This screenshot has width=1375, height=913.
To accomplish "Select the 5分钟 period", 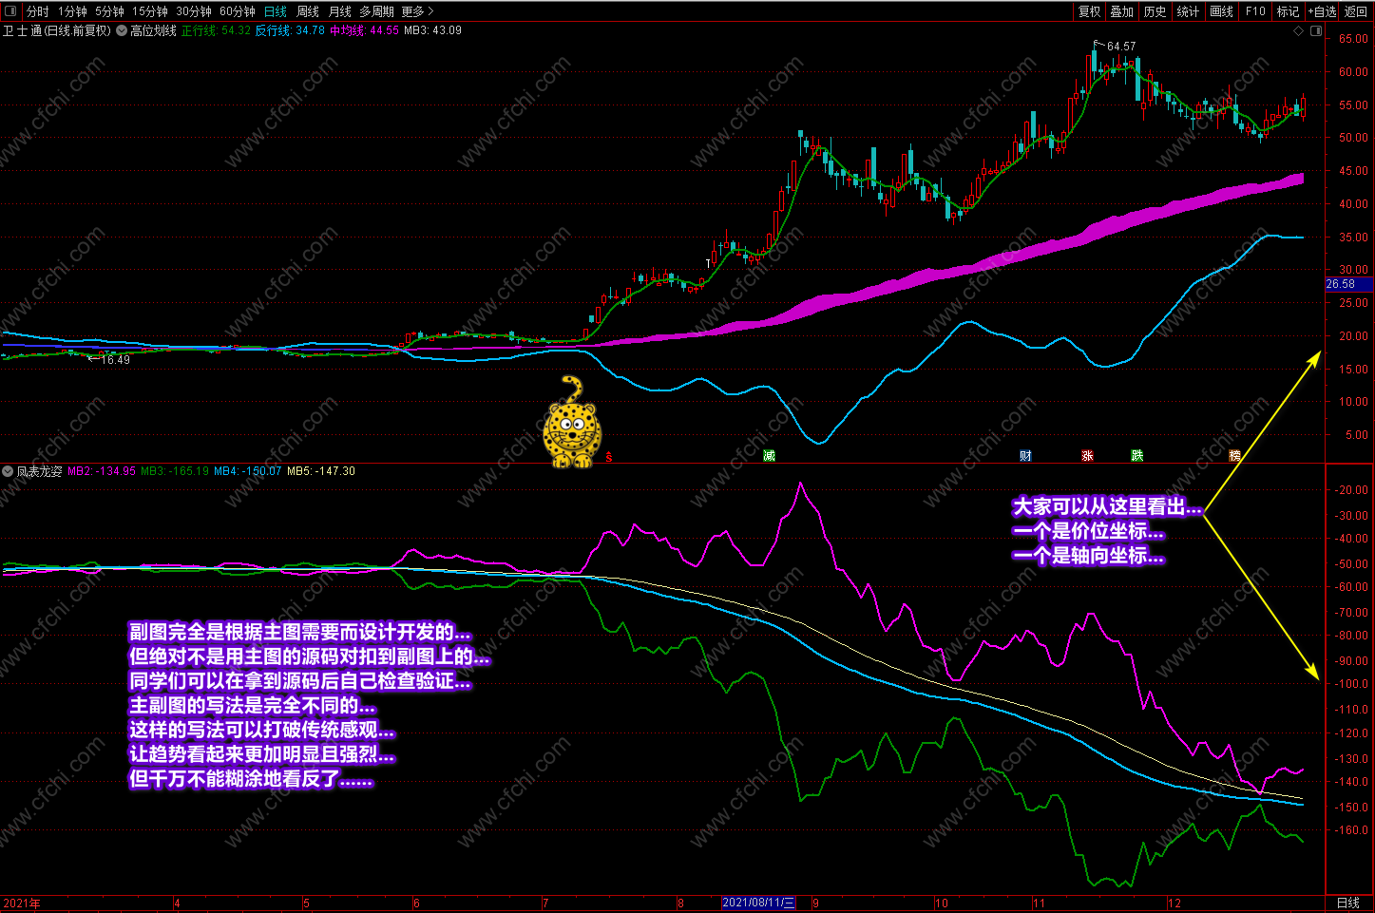I will pos(109,11).
